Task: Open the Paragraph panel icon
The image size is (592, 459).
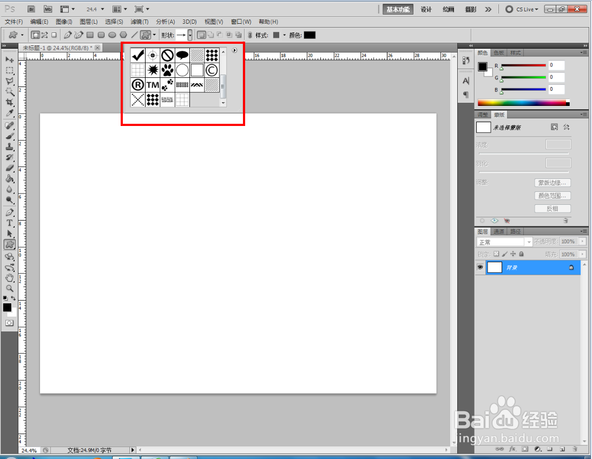Action: [466, 95]
